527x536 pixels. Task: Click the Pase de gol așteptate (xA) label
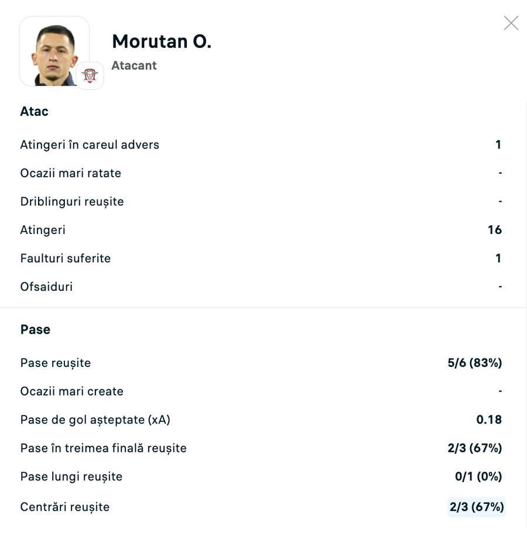pyautogui.click(x=95, y=420)
